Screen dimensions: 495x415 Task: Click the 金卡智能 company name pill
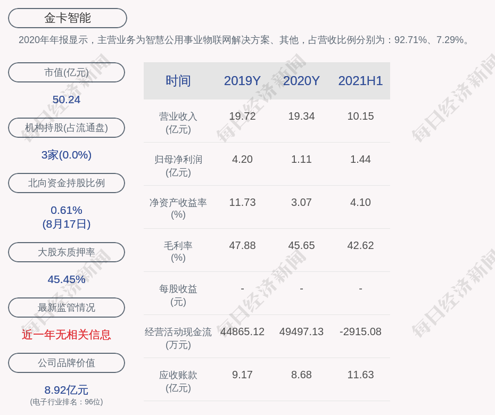point(68,18)
